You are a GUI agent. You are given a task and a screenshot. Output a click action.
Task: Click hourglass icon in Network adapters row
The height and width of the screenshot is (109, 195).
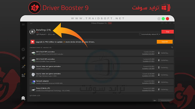(159, 82)
